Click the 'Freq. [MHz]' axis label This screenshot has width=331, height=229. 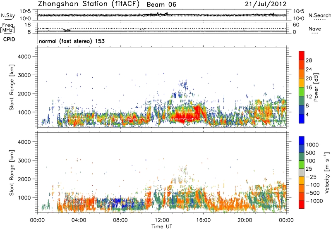coord(7,28)
